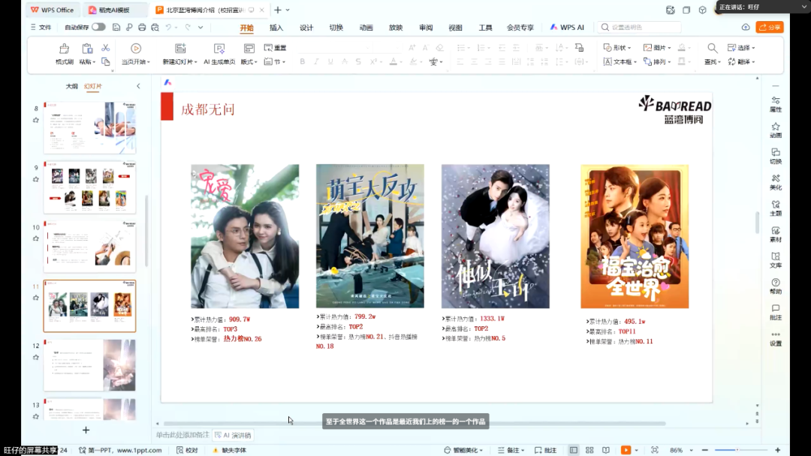Open the 素材 materials sidebar icon
The height and width of the screenshot is (456, 811).
pos(776,234)
